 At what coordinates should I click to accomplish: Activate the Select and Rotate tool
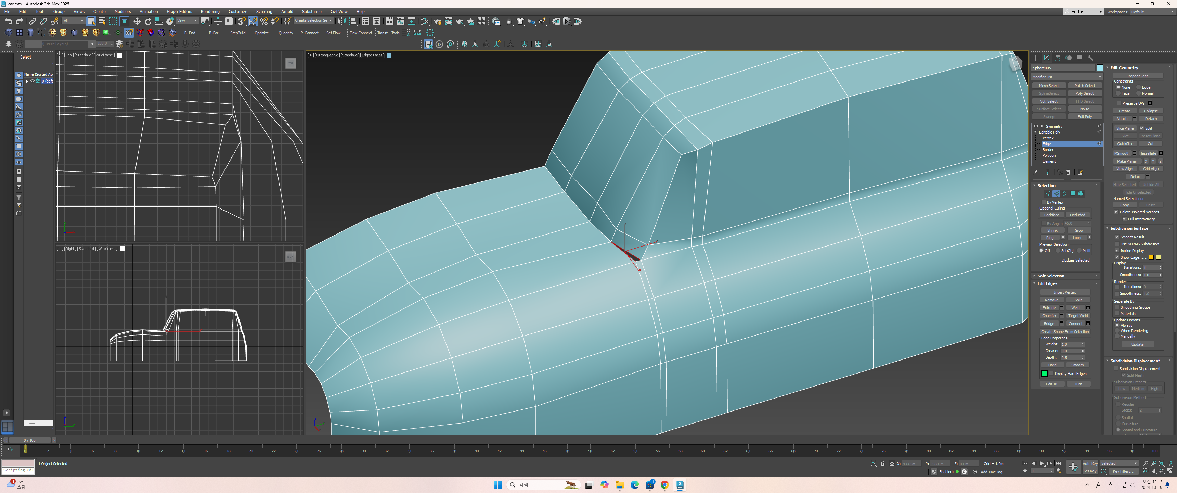point(148,22)
